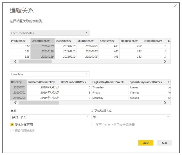Image resolution: width=182 pixels, height=155 pixels.
Task: Expand the 基数 cardinality dropdown
Action: [x=50, y=117]
